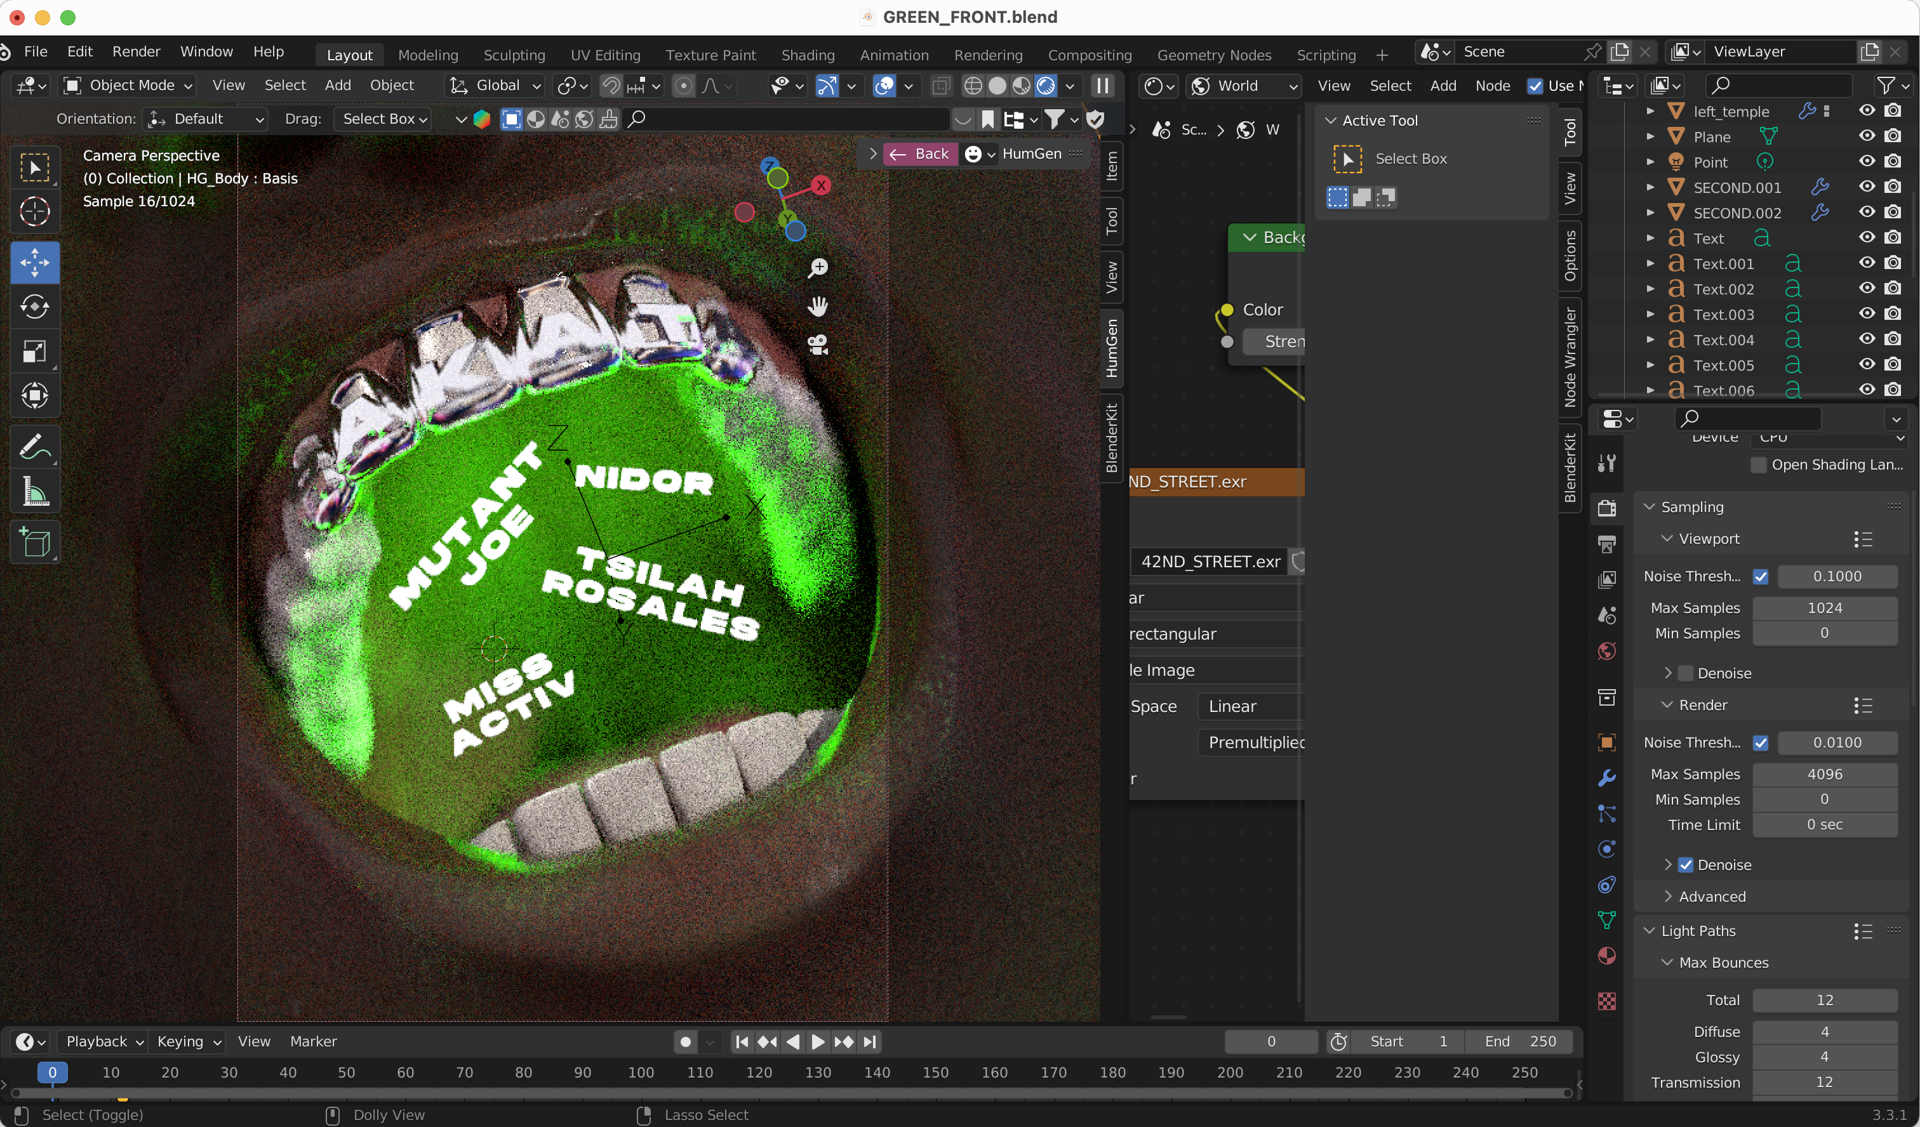Hide Text.003 with its eye icon

point(1866,313)
